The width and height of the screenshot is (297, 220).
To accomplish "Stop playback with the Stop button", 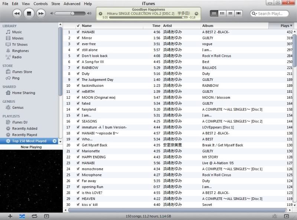I will [x=29, y=14].
